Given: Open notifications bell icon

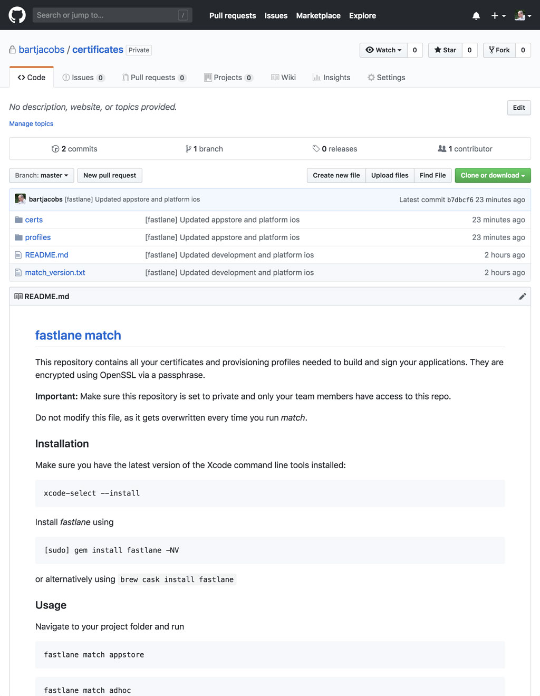Looking at the screenshot, I should (476, 15).
